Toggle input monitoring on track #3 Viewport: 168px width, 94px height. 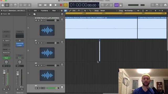pos(44,88)
